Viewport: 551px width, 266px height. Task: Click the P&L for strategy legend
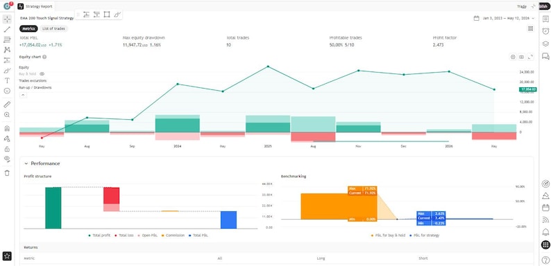tap(424, 236)
